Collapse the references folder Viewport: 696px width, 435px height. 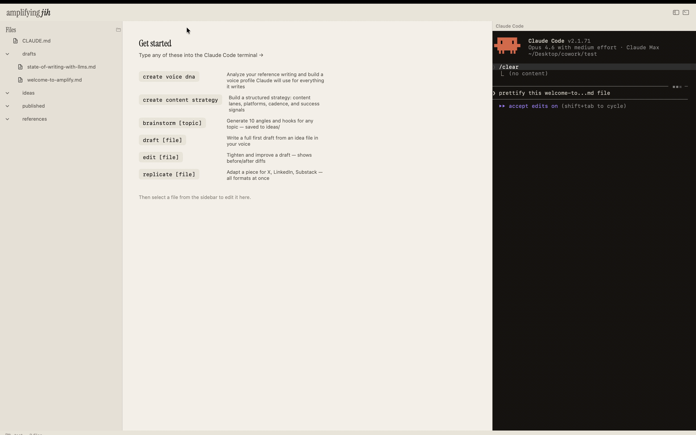tap(7, 119)
